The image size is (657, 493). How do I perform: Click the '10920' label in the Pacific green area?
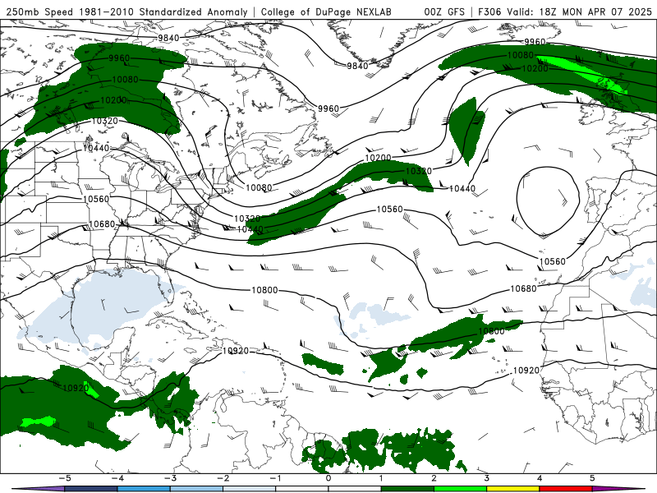[x=76, y=388]
